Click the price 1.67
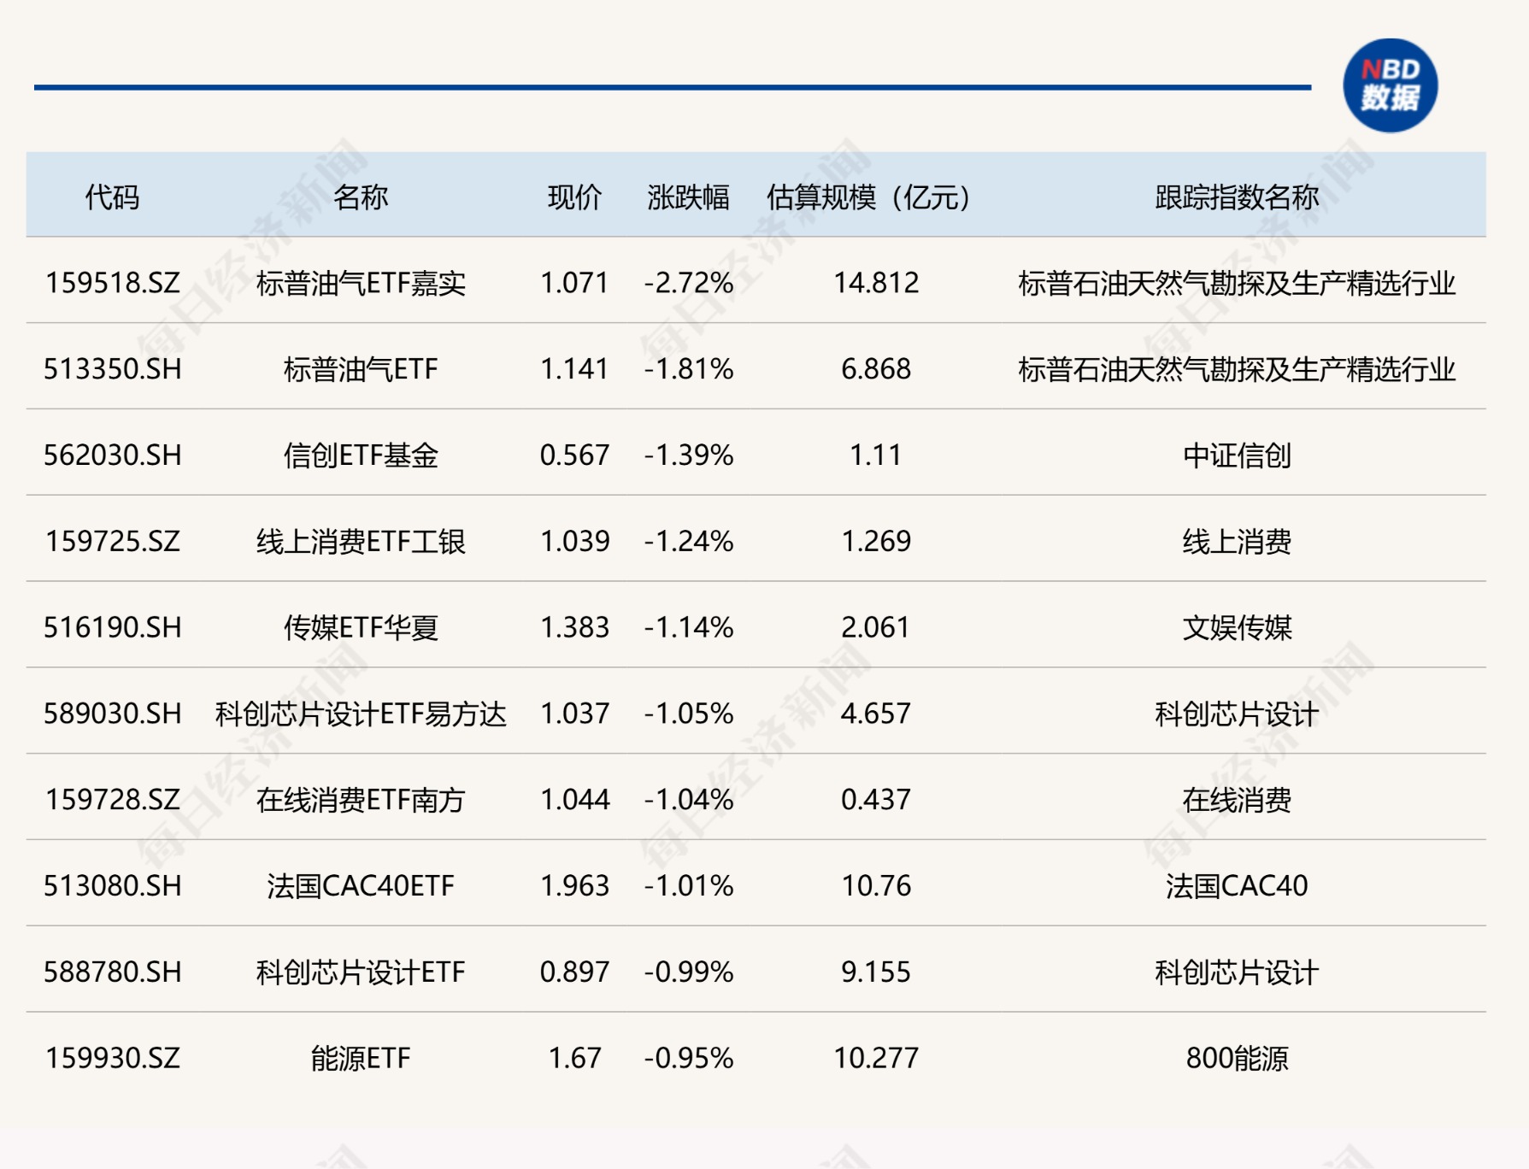The height and width of the screenshot is (1169, 1529). 575,1059
